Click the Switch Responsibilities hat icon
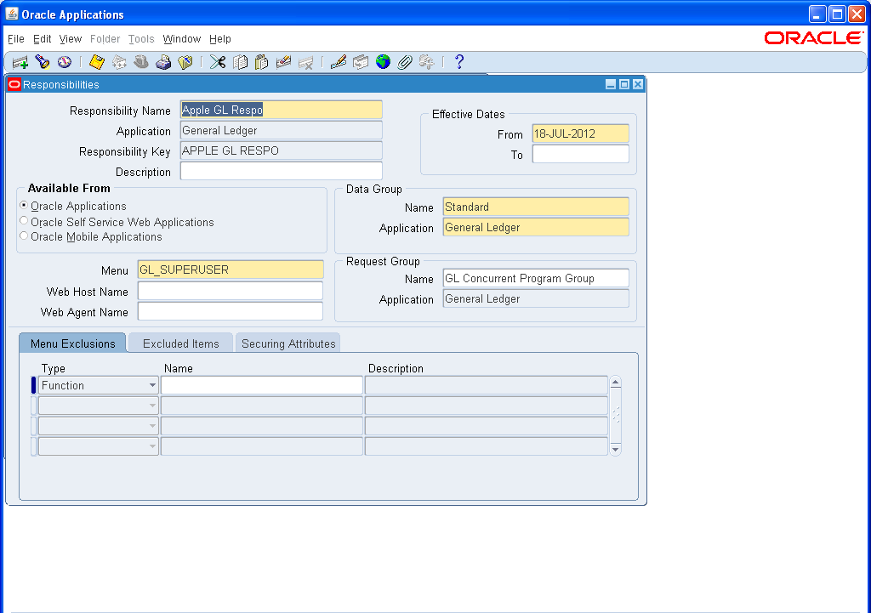Screen dimensions: 871x613 141,61
